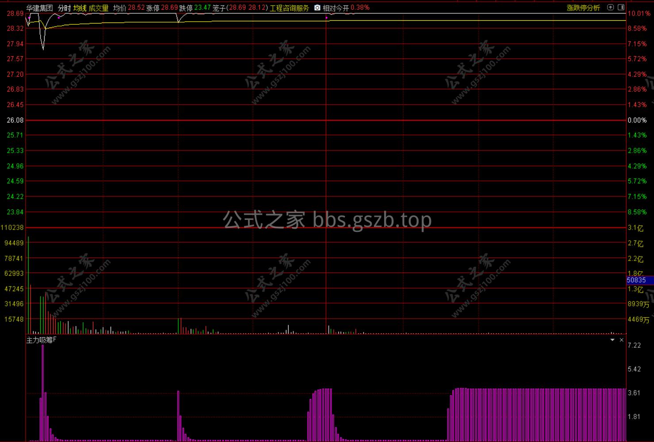Viewport: 654px width, 442px height.
Task: Open 涨跌停分析 analysis link
Action: coord(583,8)
